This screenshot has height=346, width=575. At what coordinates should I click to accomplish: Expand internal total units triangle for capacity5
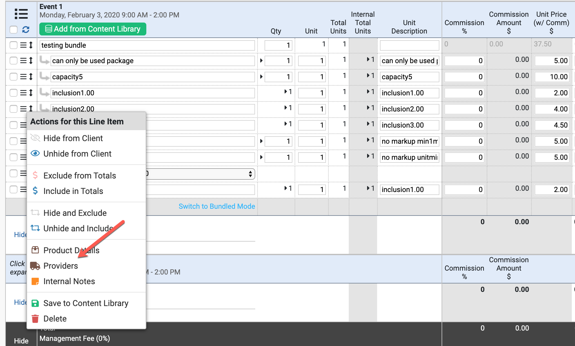pos(368,76)
